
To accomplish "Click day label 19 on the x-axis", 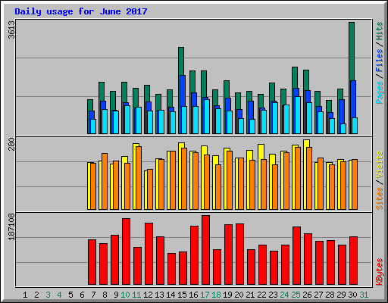I will pyautogui.click(x=227, y=295).
